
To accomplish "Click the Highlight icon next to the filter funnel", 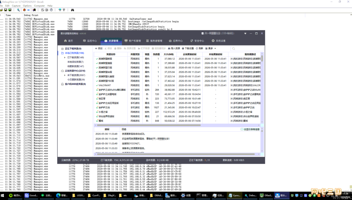I will coord(64,10).
